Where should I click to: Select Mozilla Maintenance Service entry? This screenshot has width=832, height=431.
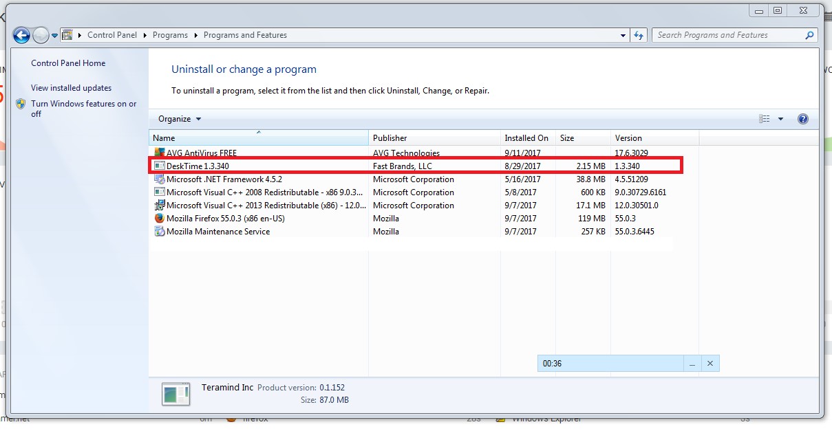pos(218,232)
